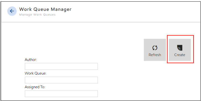Click the Assigned To: field label

pos(35,87)
